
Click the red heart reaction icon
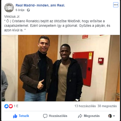(11, 106)
